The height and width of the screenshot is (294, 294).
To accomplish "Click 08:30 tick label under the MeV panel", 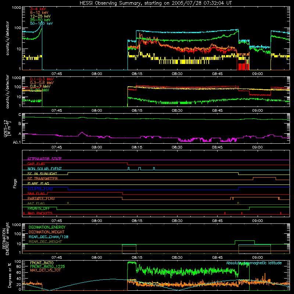I will click(x=177, y=111).
